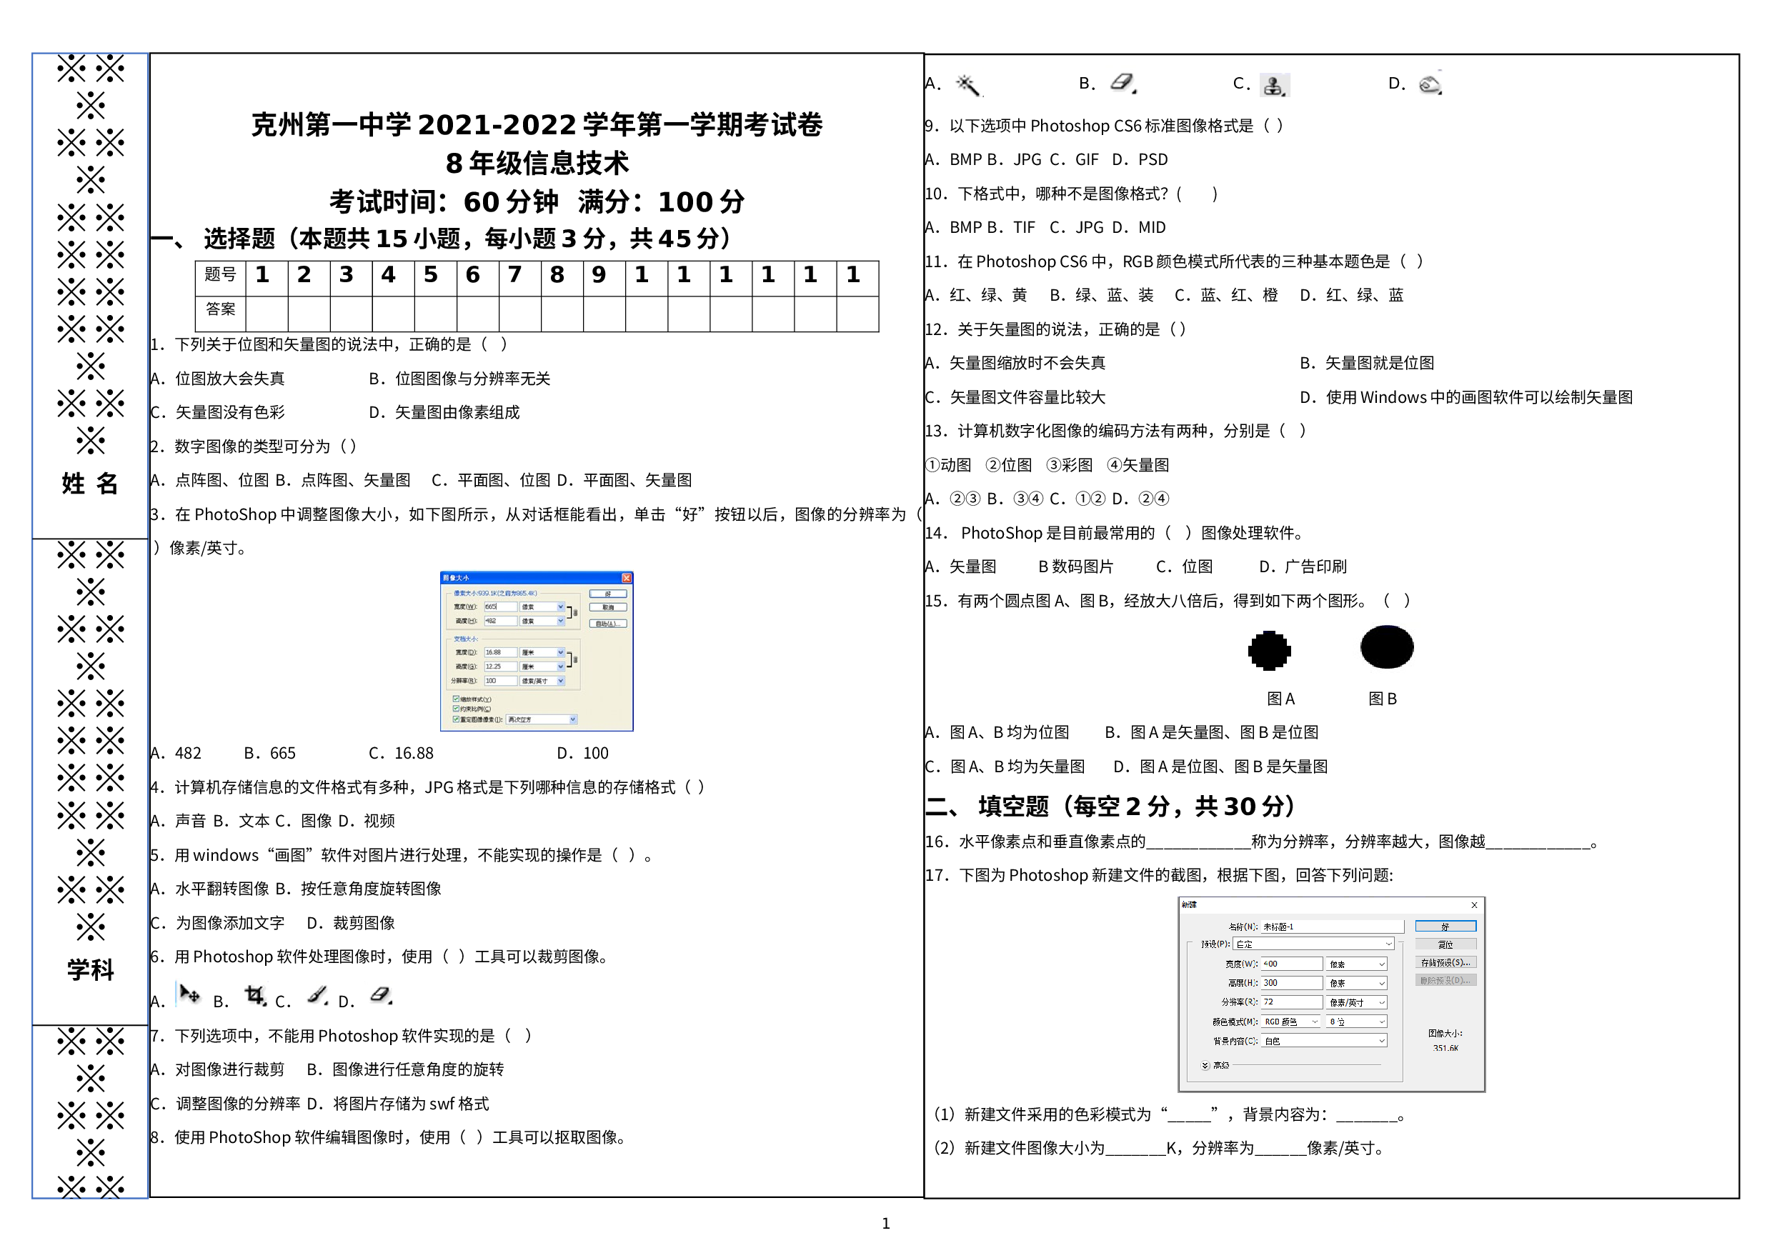Image resolution: width=1772 pixels, height=1253 pixels.
Task: Select the Brush tool icon in question 6
Action: (317, 995)
